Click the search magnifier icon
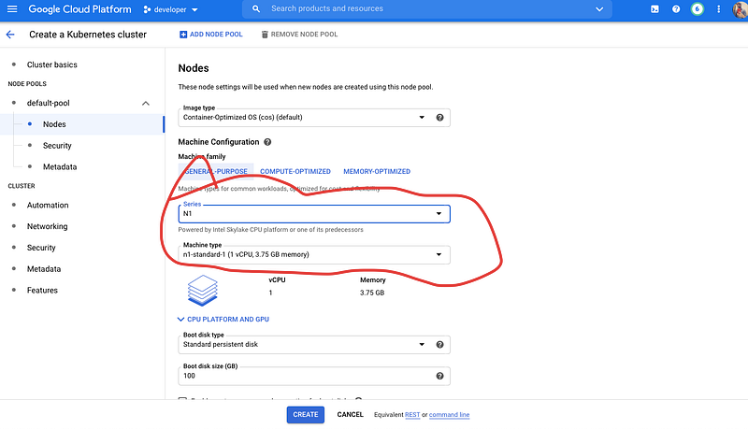Viewport: 748px width, 429px height. 256,8
